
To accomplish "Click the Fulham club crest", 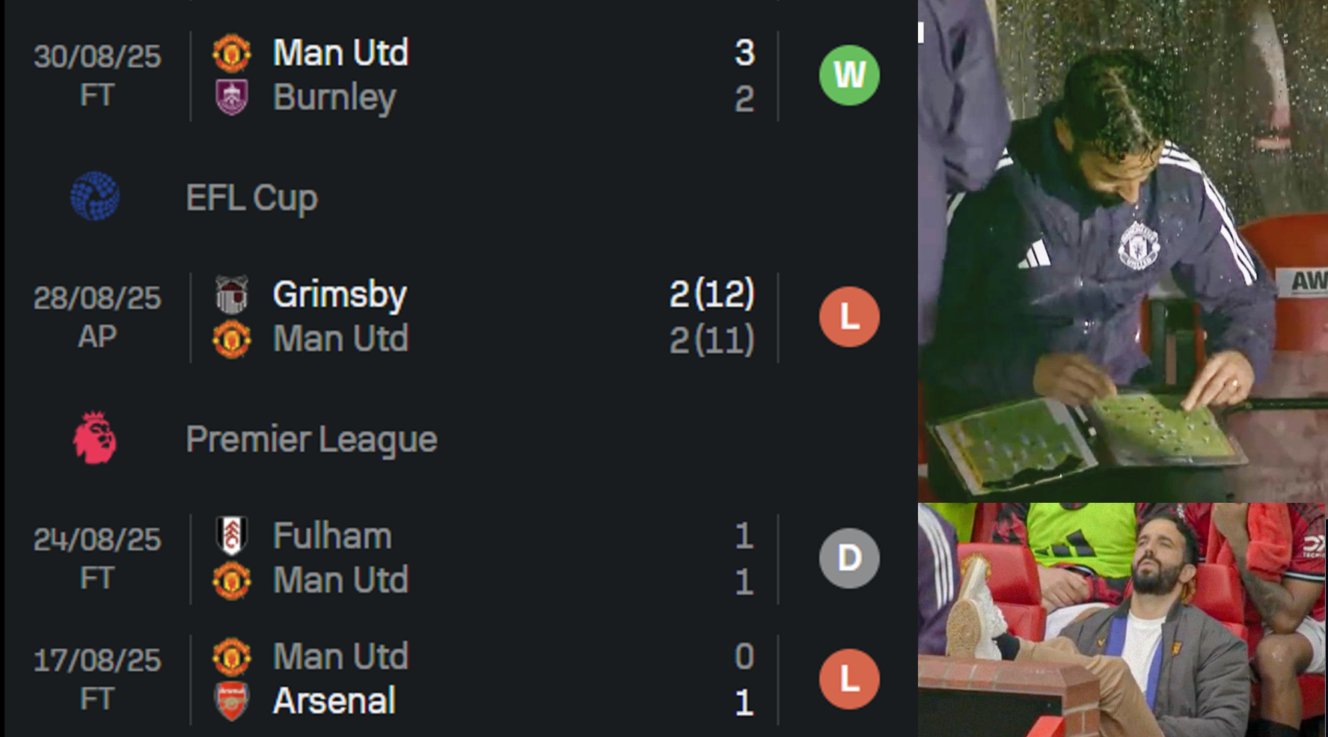I will (231, 536).
